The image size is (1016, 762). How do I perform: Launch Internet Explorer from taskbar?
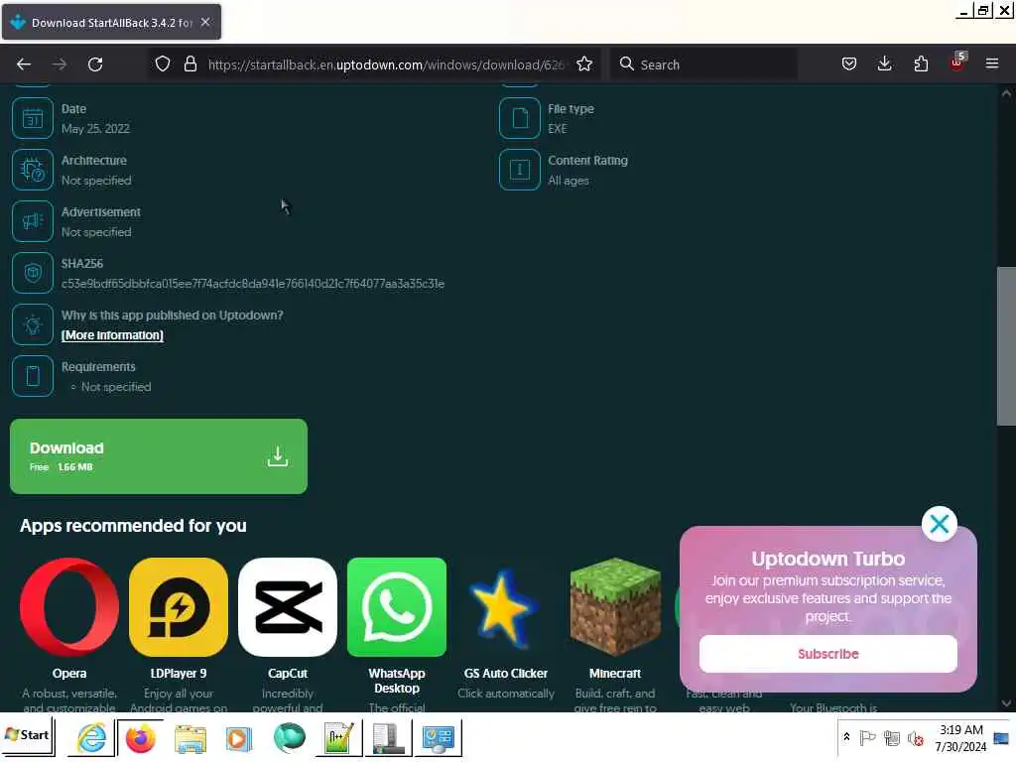(x=91, y=738)
